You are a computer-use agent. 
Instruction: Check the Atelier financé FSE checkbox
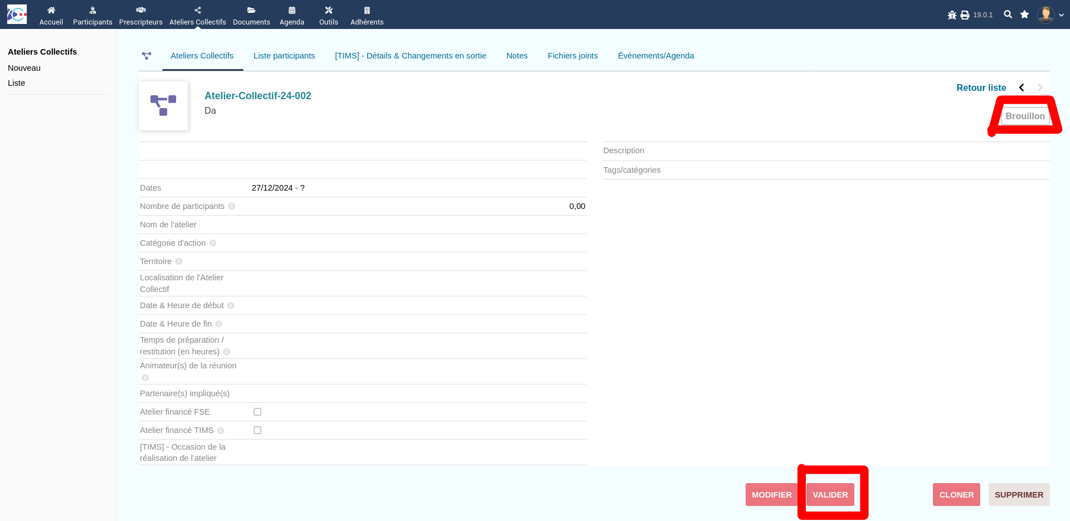[x=257, y=412]
